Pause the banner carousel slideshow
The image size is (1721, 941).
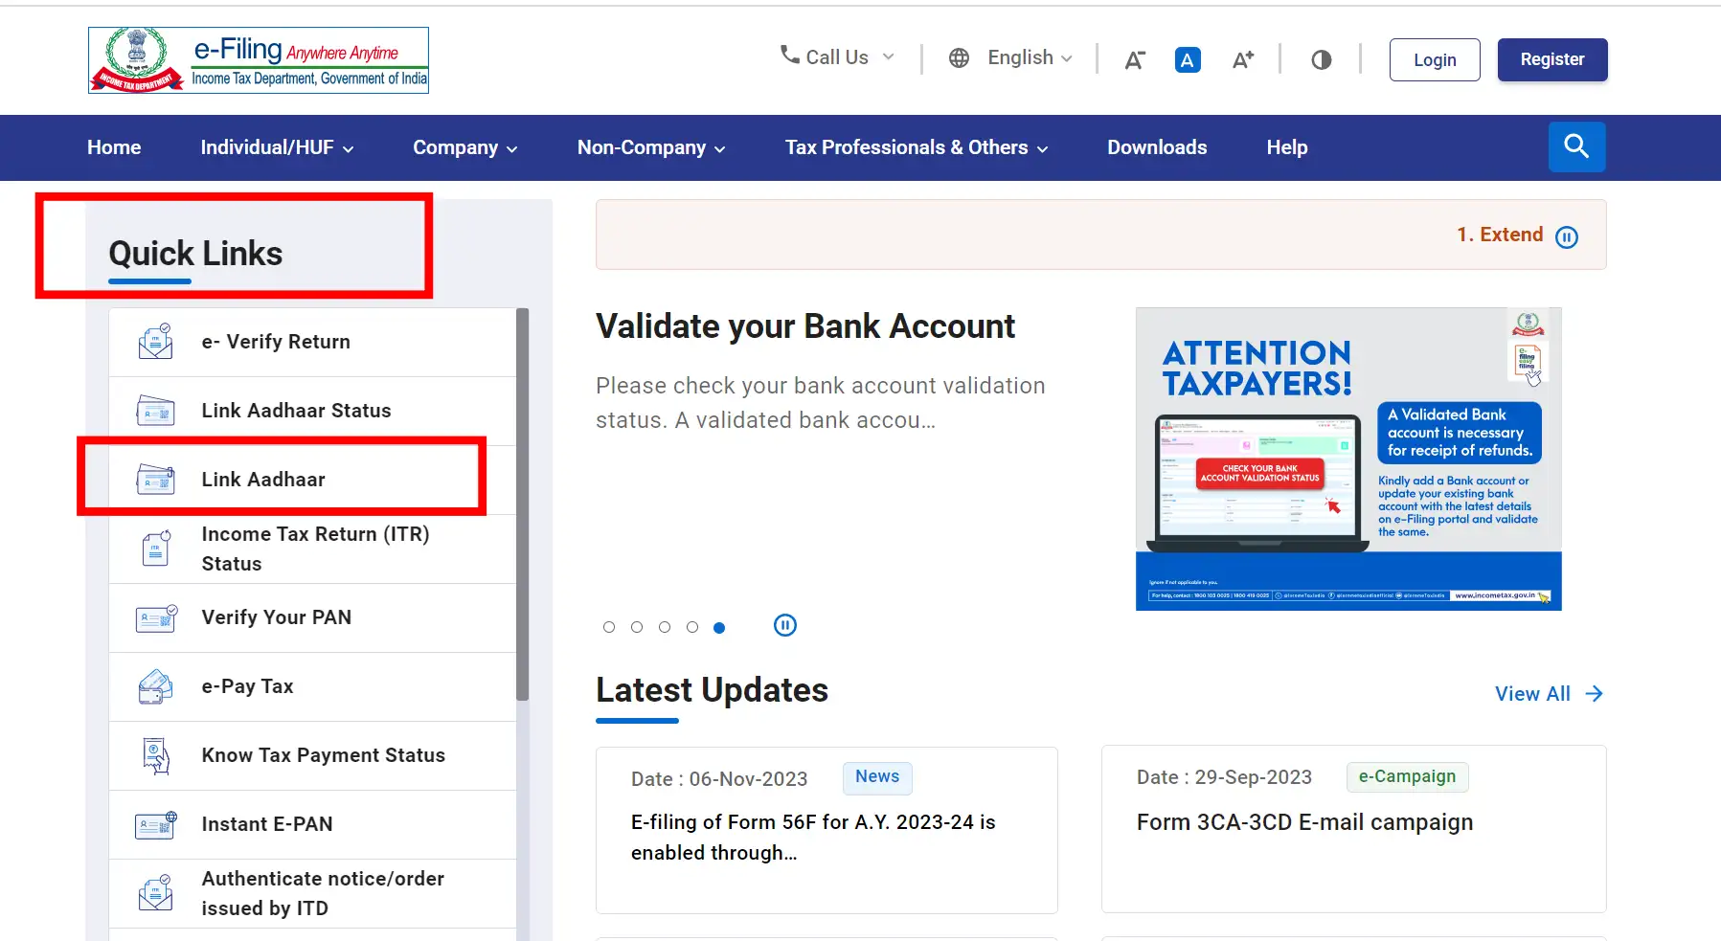click(784, 626)
